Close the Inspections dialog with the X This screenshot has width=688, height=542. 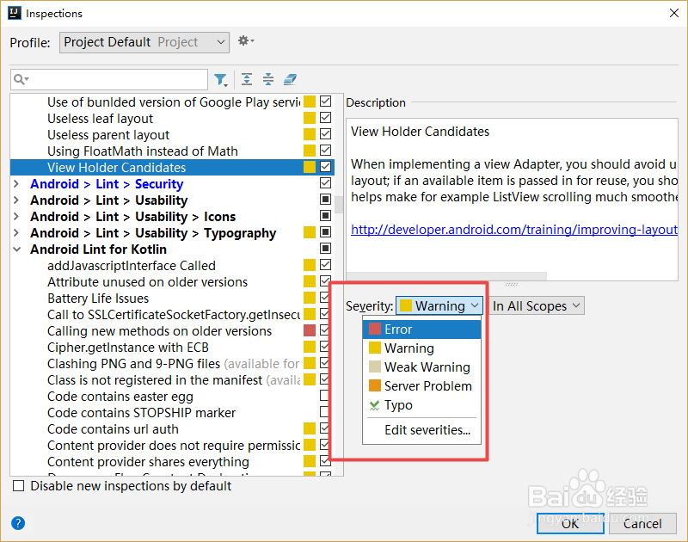(x=674, y=13)
